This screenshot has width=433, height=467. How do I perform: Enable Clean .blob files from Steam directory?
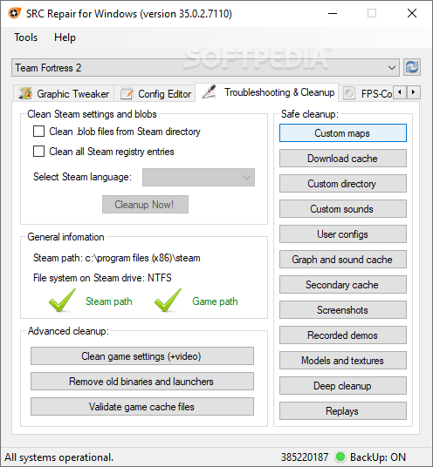coord(38,132)
